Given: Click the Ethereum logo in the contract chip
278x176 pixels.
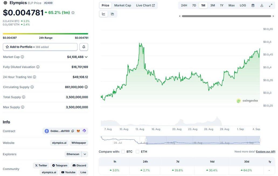Looking at the screenshot, I should click(47, 131).
